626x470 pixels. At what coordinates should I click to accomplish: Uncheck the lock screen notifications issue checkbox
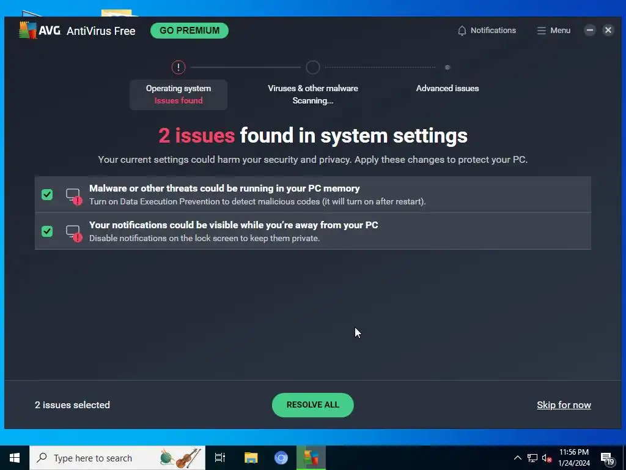(47, 231)
